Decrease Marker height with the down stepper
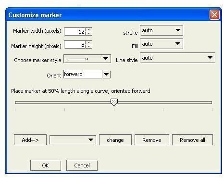224x178 pixels. point(89,47)
